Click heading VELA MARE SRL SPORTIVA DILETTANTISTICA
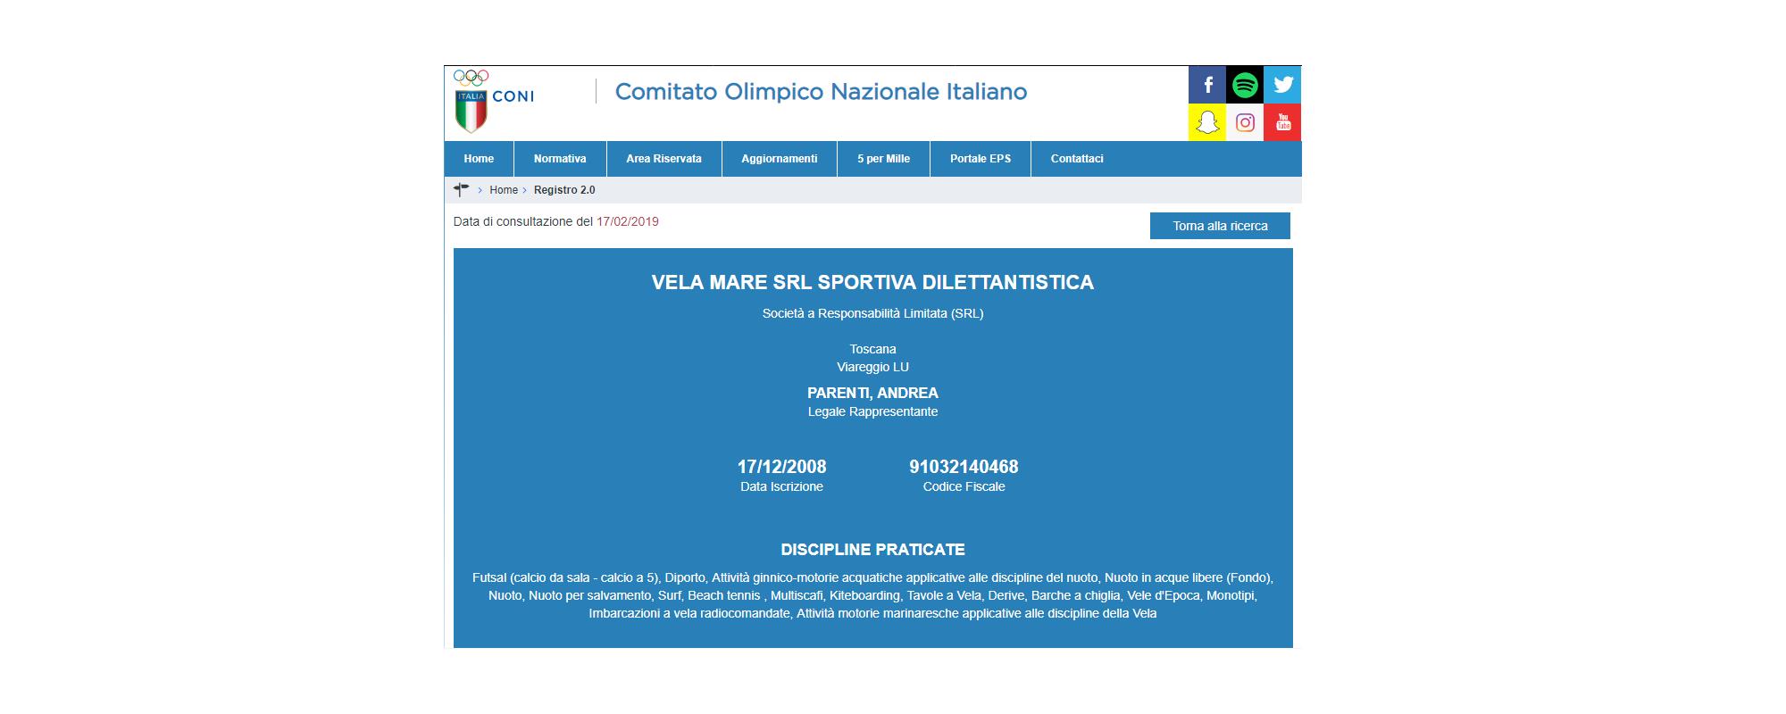This screenshot has width=1786, height=714. pos(872,282)
